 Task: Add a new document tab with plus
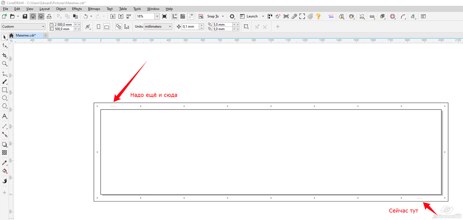click(x=46, y=35)
